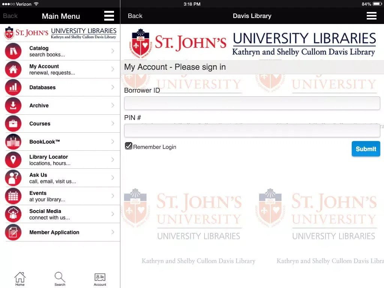Expand the Catalog row chevron
The height and width of the screenshot is (288, 384).
click(112, 51)
